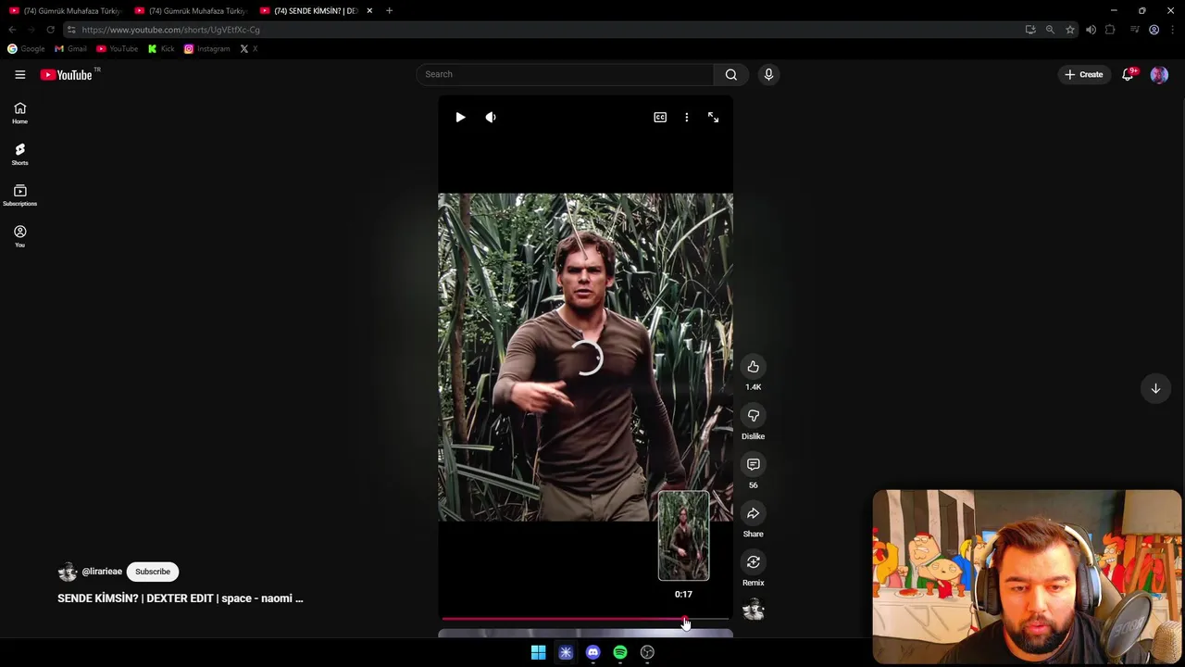Open Discord from the taskbar

[x=593, y=652]
